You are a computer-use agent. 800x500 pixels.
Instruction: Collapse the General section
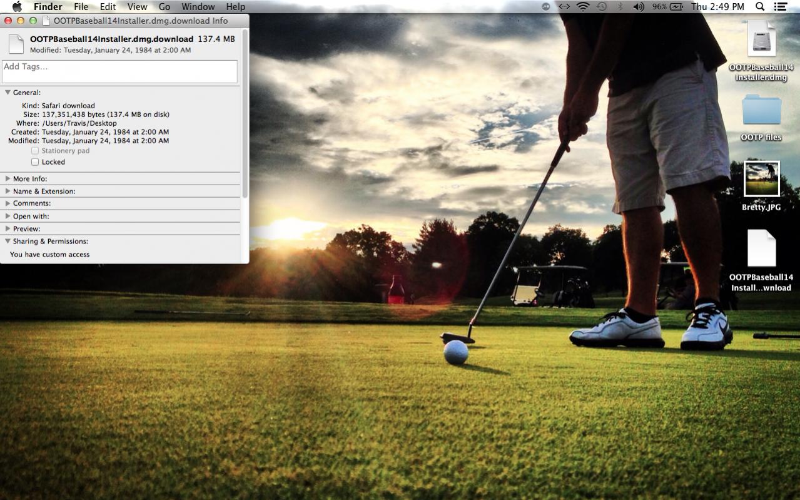(8, 93)
